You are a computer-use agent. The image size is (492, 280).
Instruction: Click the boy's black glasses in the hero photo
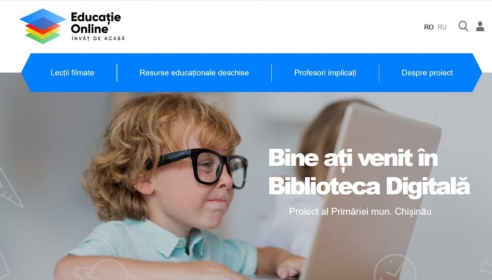point(202,168)
